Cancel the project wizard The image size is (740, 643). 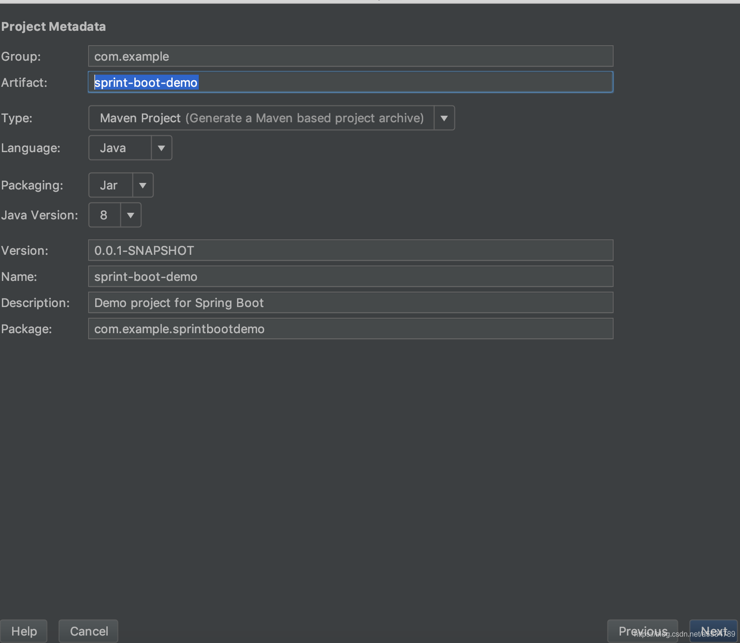[89, 631]
